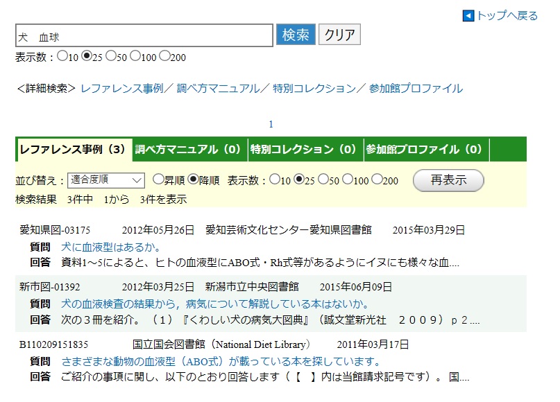Click the date 2015年03月29日
The image size is (560, 402).
[429, 230]
